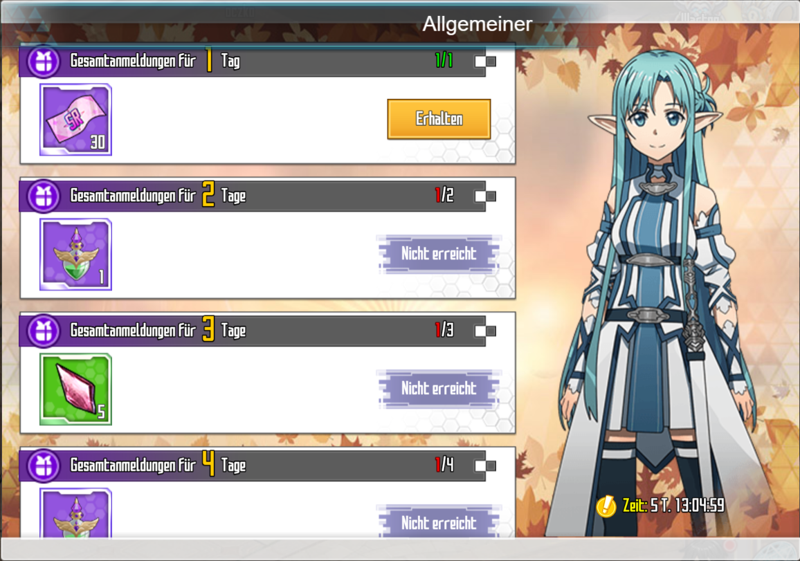
Task: Click the SR ticket reward icon
Action: 75,120
